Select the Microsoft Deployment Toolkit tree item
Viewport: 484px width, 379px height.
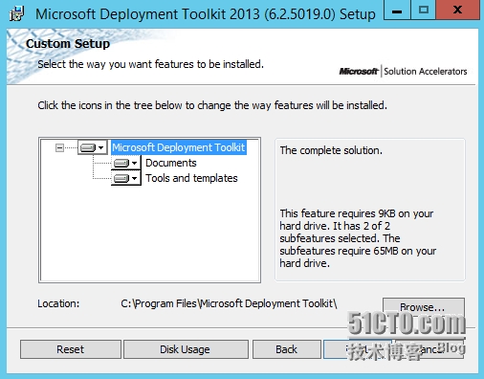179,147
